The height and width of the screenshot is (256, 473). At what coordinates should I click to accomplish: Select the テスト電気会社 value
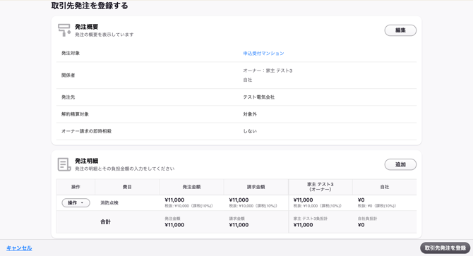pyautogui.click(x=259, y=97)
